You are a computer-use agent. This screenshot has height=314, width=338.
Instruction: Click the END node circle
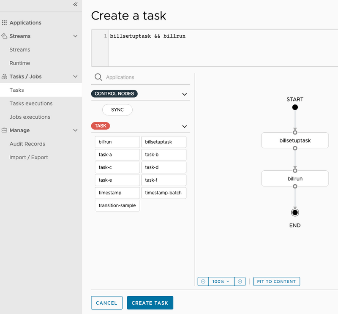point(295,212)
